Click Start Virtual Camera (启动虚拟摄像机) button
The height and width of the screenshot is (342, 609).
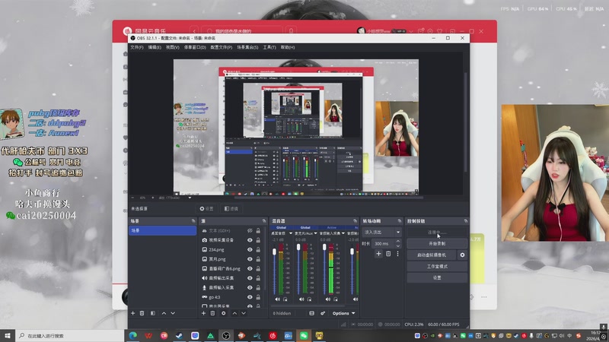coord(432,255)
